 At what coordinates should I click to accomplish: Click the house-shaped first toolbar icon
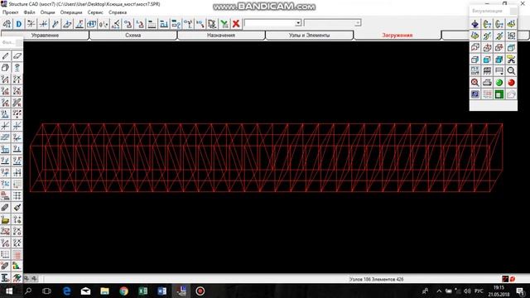pyautogui.click(x=7, y=24)
